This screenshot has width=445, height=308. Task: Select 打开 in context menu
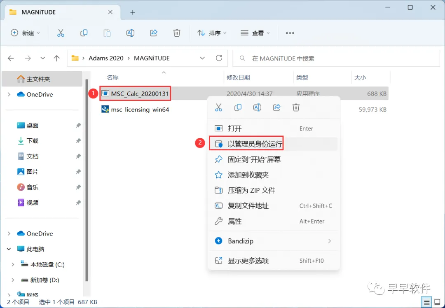tap(273, 128)
